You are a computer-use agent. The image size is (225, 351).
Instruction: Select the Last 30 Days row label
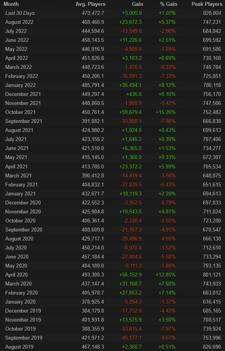pyautogui.click(x=20, y=13)
